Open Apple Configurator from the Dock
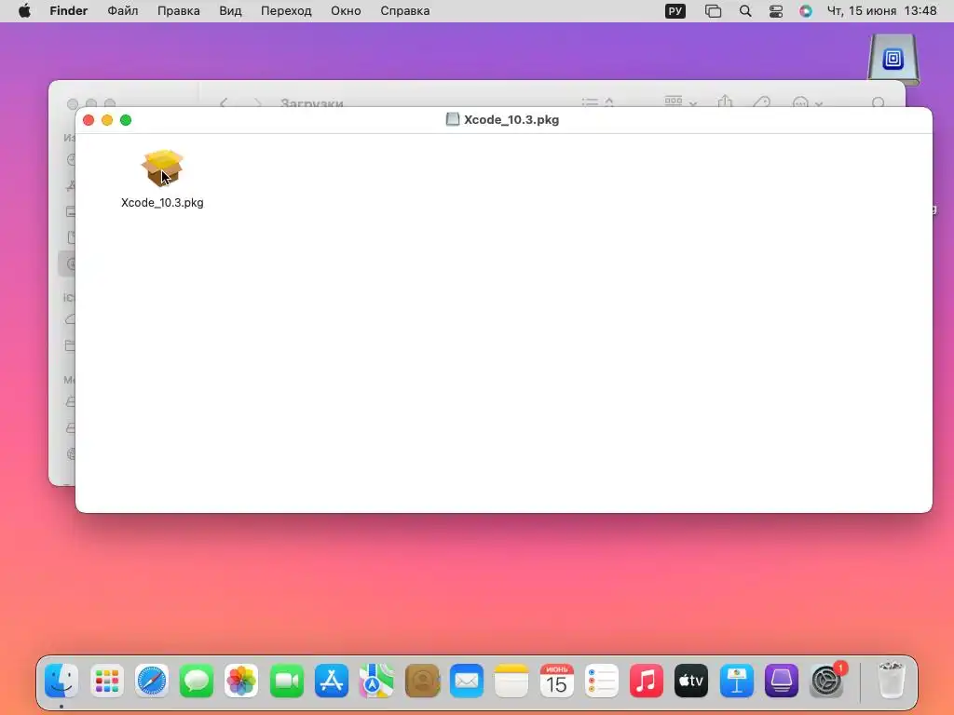This screenshot has height=715, width=954. (782, 681)
